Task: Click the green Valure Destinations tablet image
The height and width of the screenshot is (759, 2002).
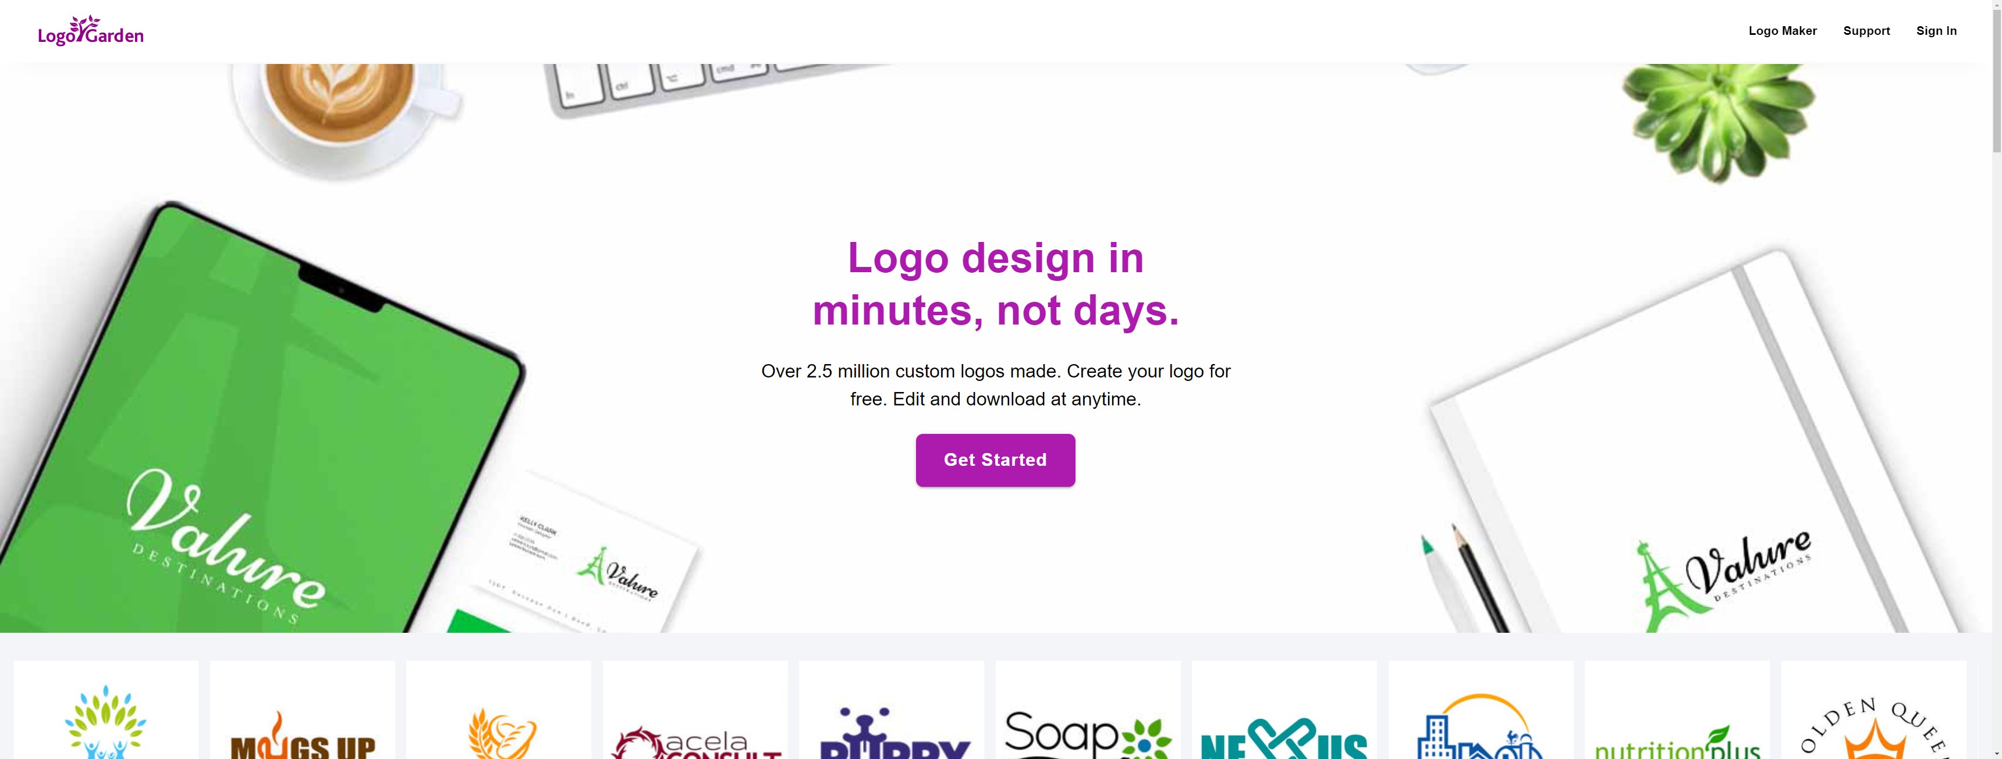Action: click(x=257, y=435)
